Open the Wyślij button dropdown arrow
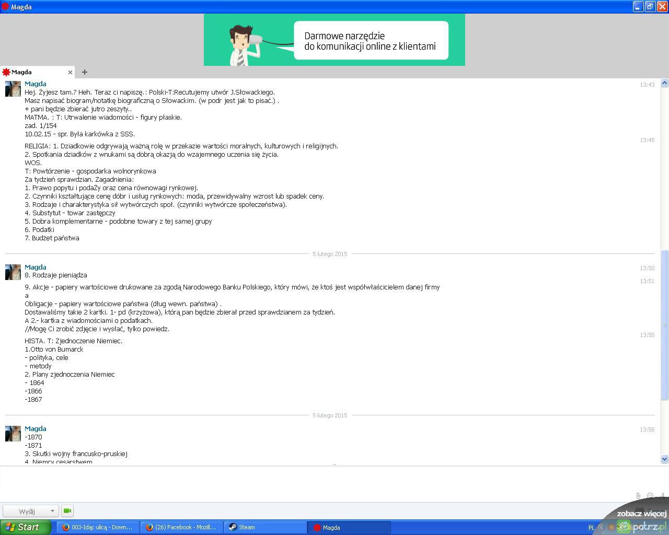 tap(52, 511)
